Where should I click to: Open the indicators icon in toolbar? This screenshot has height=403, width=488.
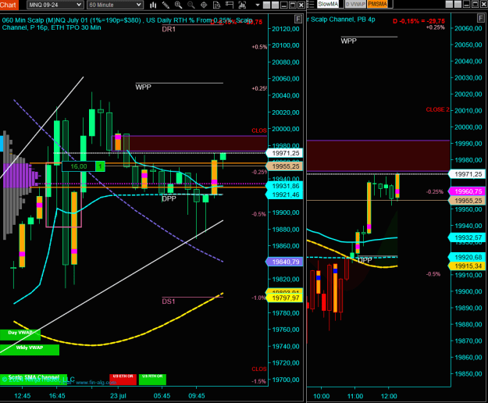click(242, 5)
